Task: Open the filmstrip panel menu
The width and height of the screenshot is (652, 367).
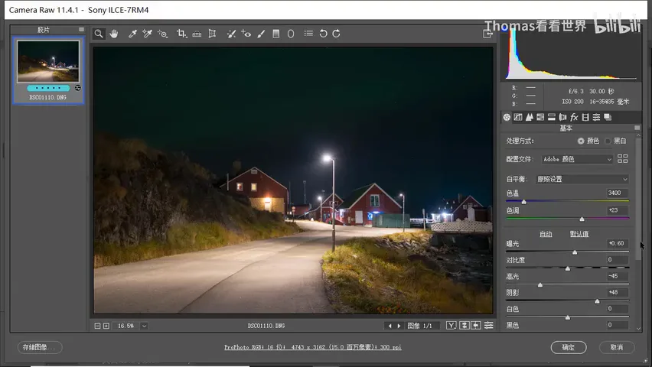Action: [81, 30]
